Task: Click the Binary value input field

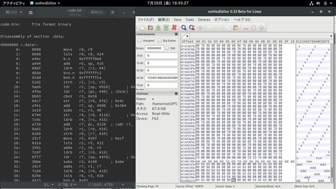Action: click(x=154, y=48)
